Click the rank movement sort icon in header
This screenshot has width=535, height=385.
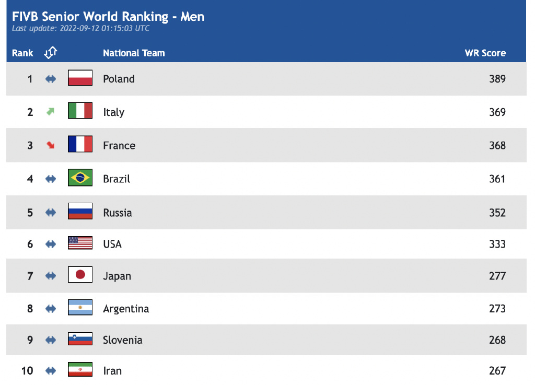51,52
